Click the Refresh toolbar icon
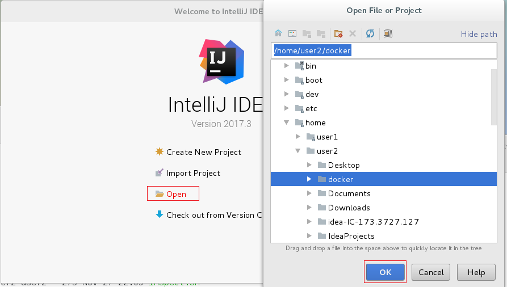507x287 pixels. tap(370, 33)
